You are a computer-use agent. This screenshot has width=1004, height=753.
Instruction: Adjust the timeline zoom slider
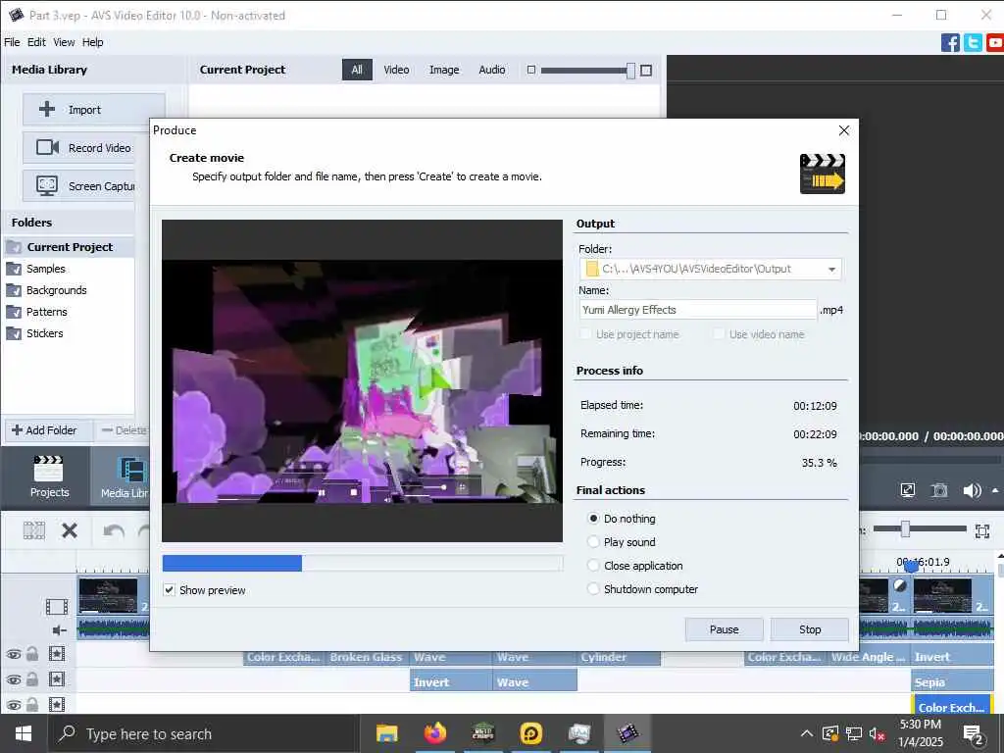(905, 528)
